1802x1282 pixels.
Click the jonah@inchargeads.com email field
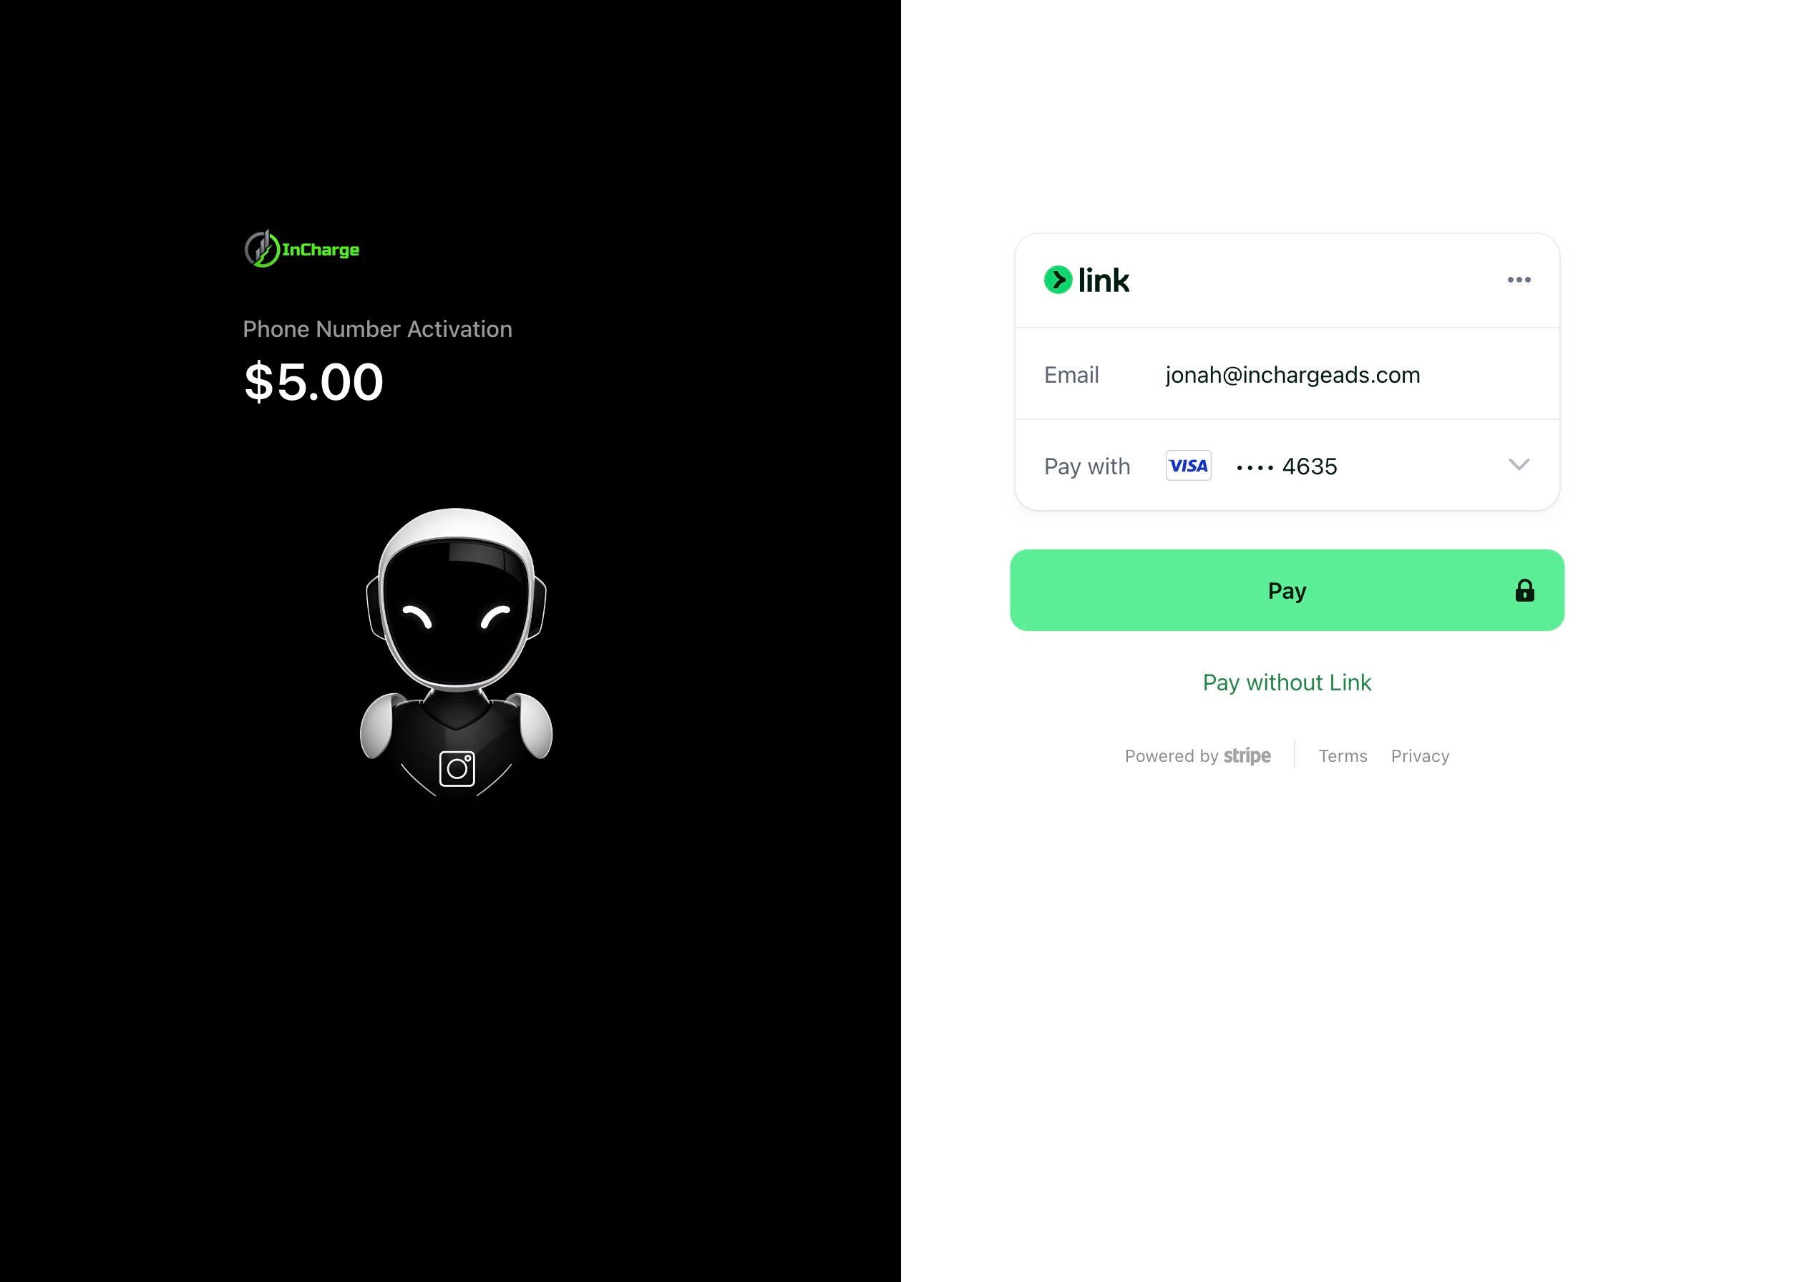click(x=1292, y=374)
